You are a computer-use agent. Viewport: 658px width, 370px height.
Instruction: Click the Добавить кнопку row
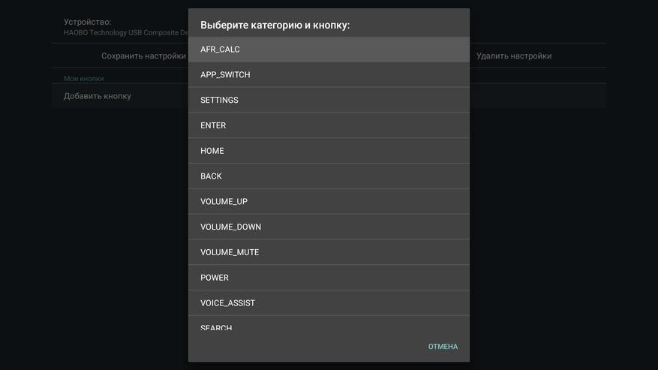[119, 96]
